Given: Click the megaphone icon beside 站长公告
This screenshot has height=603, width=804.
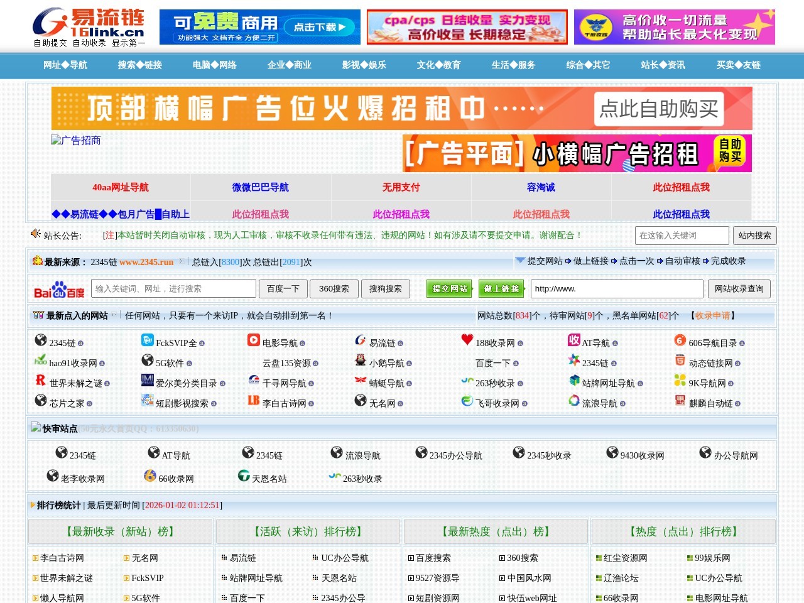Looking at the screenshot, I should point(35,234).
